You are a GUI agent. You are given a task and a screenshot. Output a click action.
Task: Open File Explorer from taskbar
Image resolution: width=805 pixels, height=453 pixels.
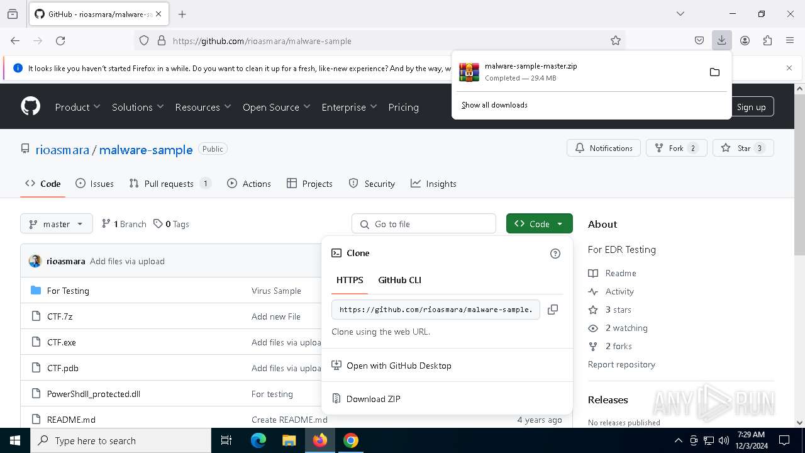[289, 440]
